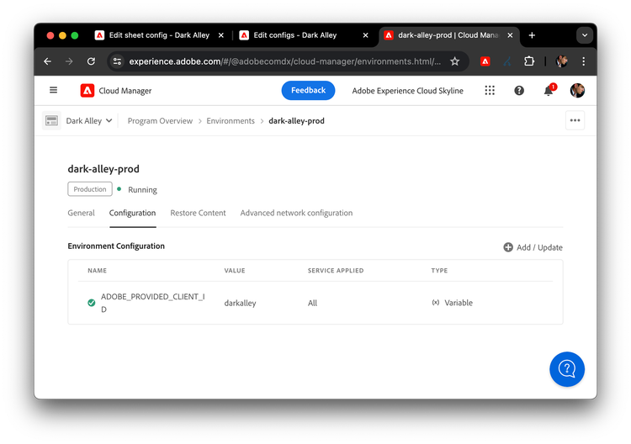Viewport: 631px width, 444px height.
Task: Open a new browser tab
Action: (532, 35)
